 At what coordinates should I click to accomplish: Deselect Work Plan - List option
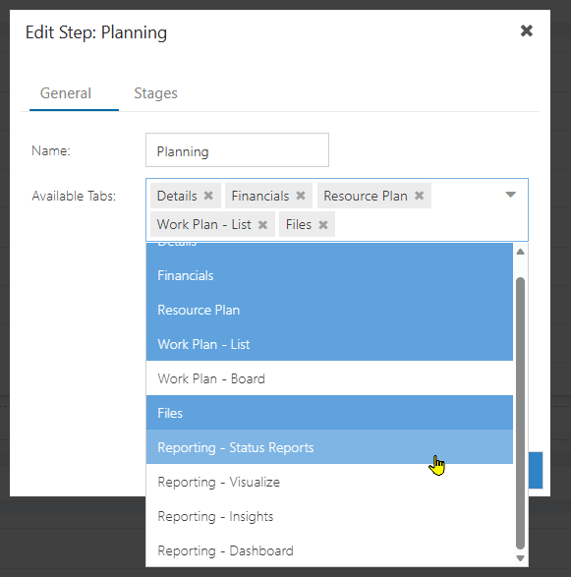pos(329,344)
